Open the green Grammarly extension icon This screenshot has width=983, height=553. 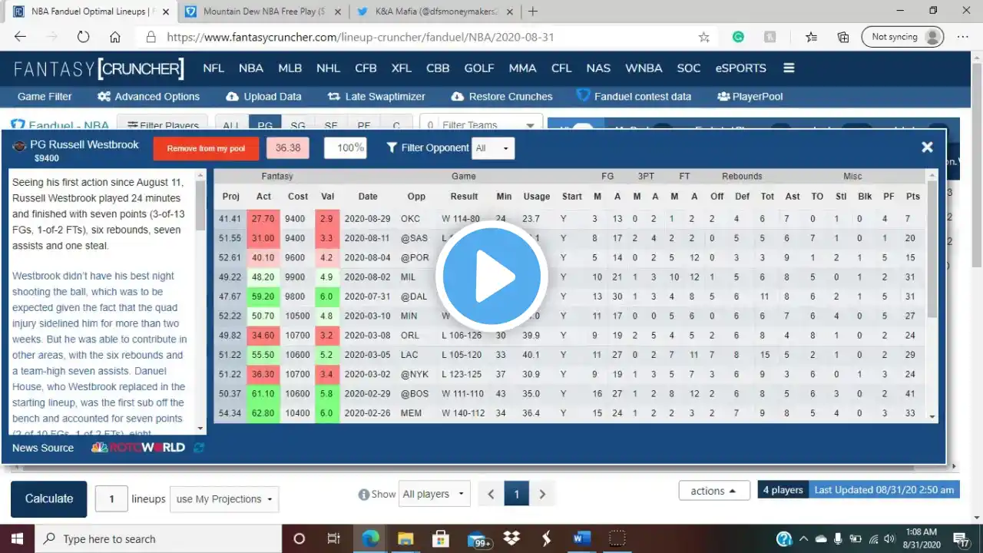[x=738, y=37]
